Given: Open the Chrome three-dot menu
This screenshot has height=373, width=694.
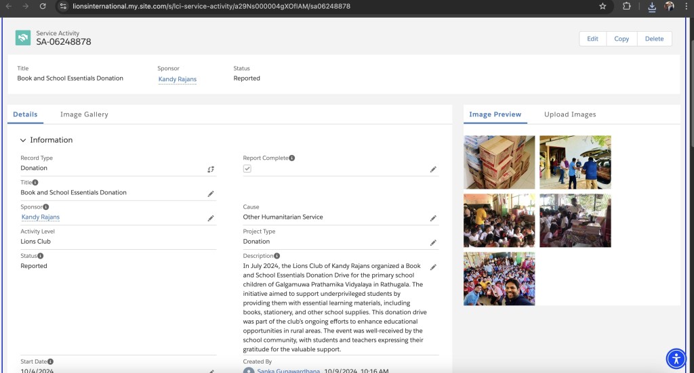Looking at the screenshot, I should [687, 6].
